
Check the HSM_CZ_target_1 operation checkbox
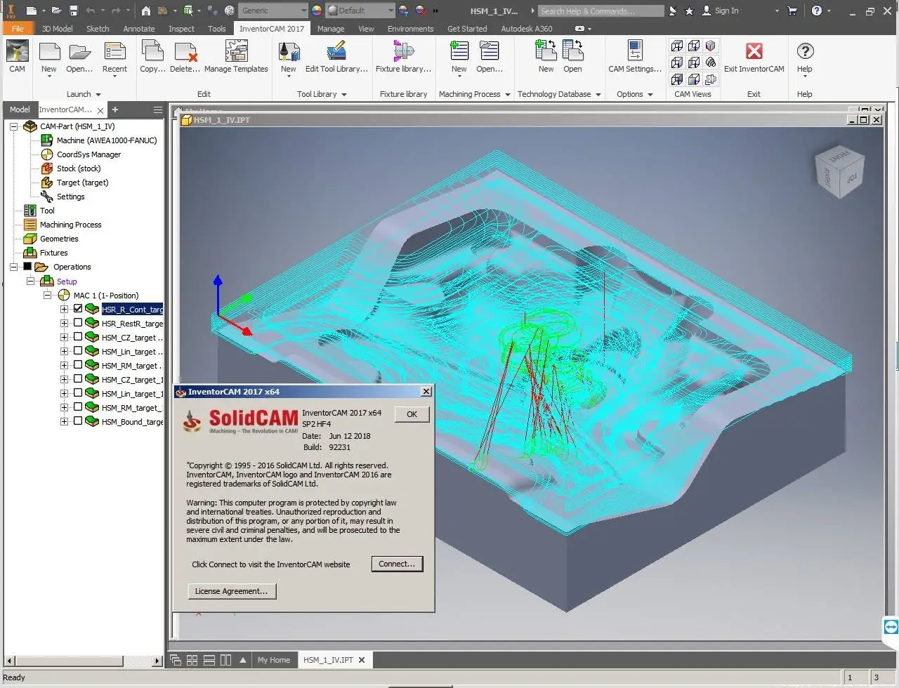78,379
